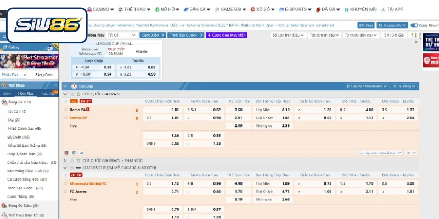Click Remo PA handicap odds 0.81
439x219 pixels.
point(162,110)
